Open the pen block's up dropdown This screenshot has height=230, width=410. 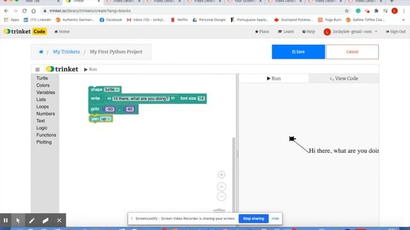(106, 119)
